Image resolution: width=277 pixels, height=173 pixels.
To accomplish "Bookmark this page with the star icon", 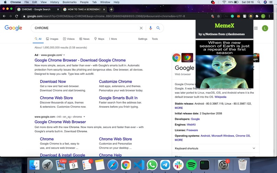I will click(219, 16).
